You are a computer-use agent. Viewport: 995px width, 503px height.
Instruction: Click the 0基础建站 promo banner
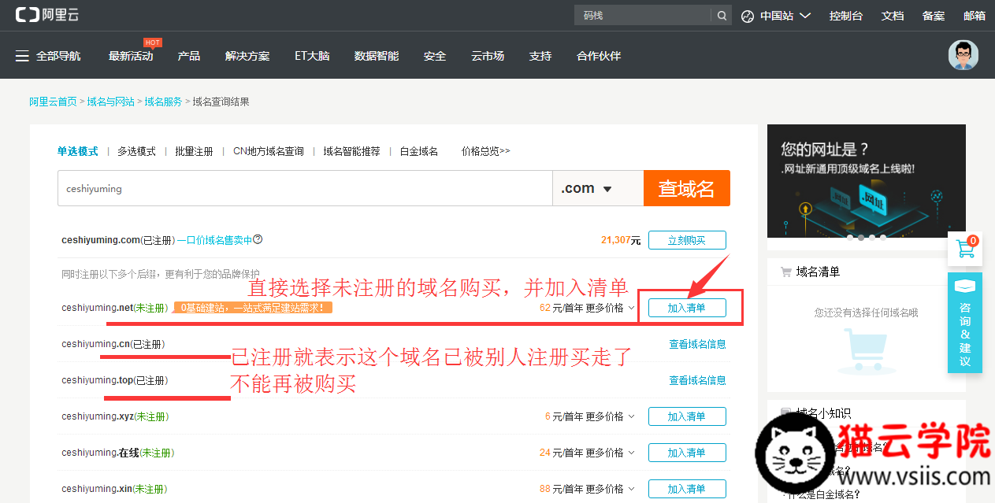click(x=252, y=308)
